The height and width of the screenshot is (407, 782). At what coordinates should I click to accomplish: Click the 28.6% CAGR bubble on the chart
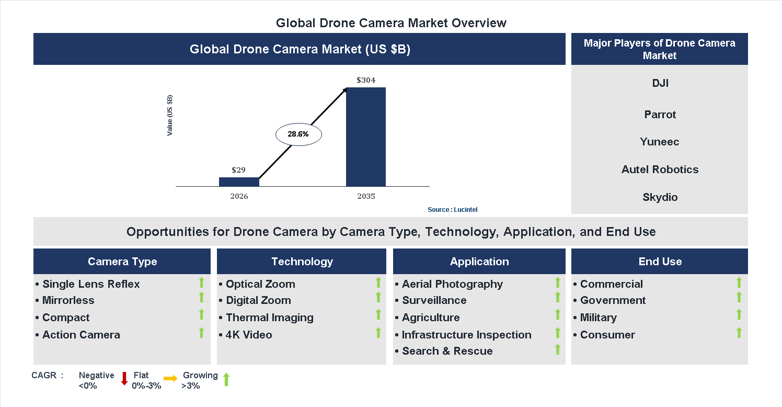[x=298, y=134]
